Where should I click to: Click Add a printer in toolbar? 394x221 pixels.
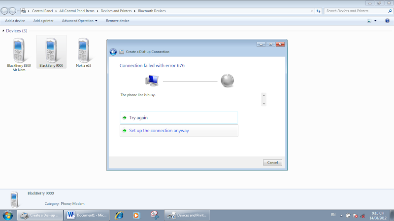point(43,21)
